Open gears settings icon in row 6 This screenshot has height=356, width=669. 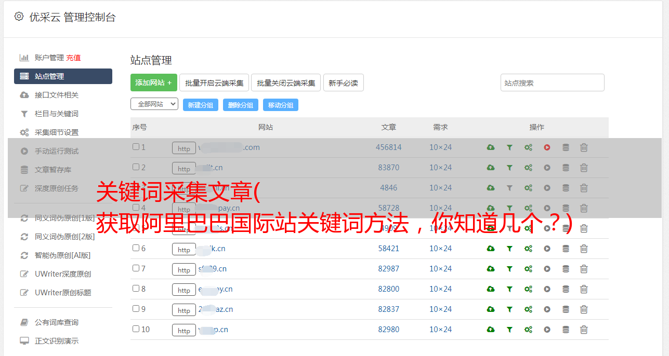pyautogui.click(x=528, y=249)
